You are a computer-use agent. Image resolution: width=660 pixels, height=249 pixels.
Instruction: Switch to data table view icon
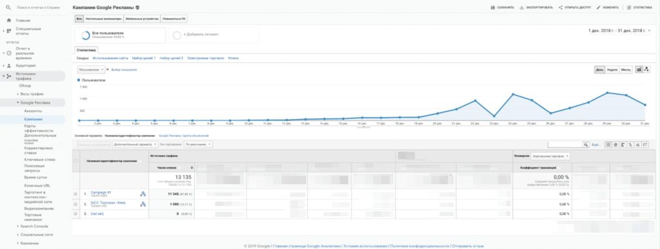(x=608, y=144)
